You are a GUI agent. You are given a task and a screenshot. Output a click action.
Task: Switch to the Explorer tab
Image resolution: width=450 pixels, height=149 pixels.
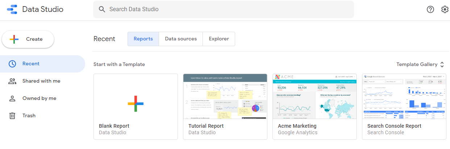pos(219,39)
